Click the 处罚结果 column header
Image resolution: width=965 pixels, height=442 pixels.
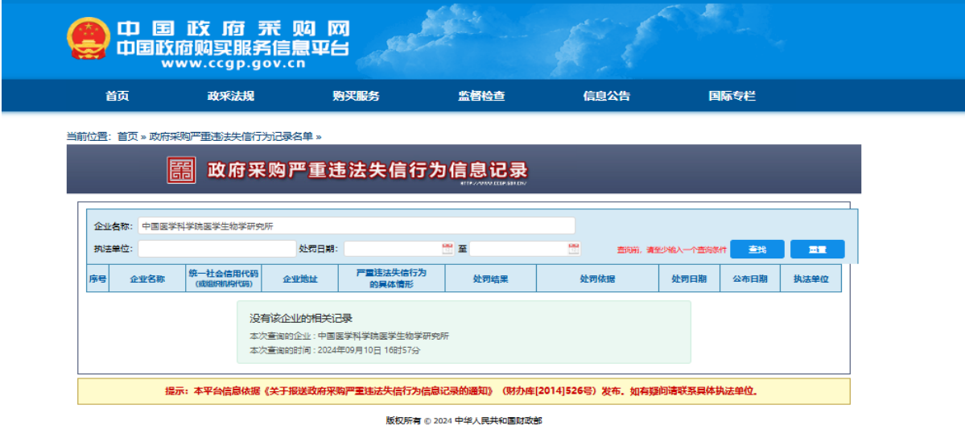coord(490,279)
